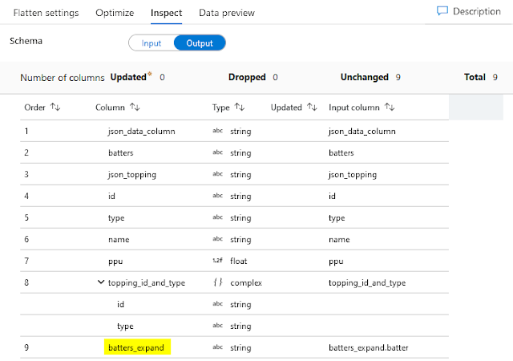Screen dimensions: 513x361
Task: Click the Description link
Action: (476, 12)
